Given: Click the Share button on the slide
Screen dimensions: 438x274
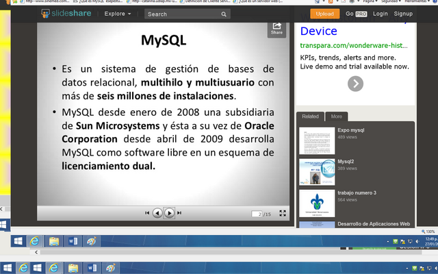Looking at the screenshot, I should [276, 29].
